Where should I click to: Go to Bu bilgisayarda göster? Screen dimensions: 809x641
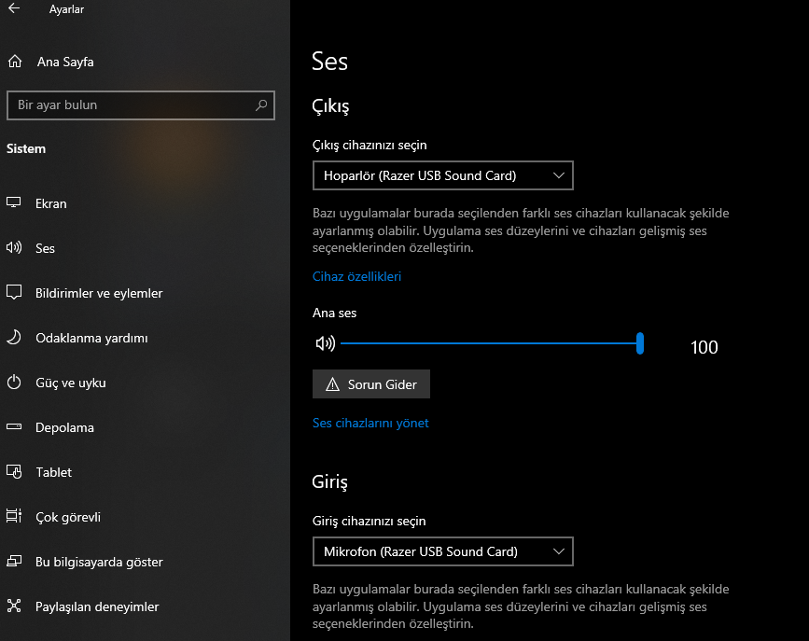click(99, 562)
